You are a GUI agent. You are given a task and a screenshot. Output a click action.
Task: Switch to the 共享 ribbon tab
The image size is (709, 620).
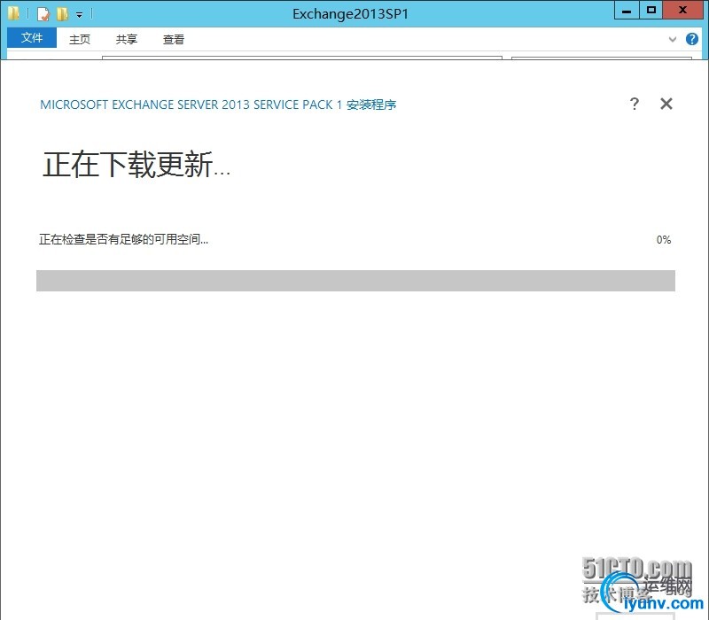pos(126,39)
